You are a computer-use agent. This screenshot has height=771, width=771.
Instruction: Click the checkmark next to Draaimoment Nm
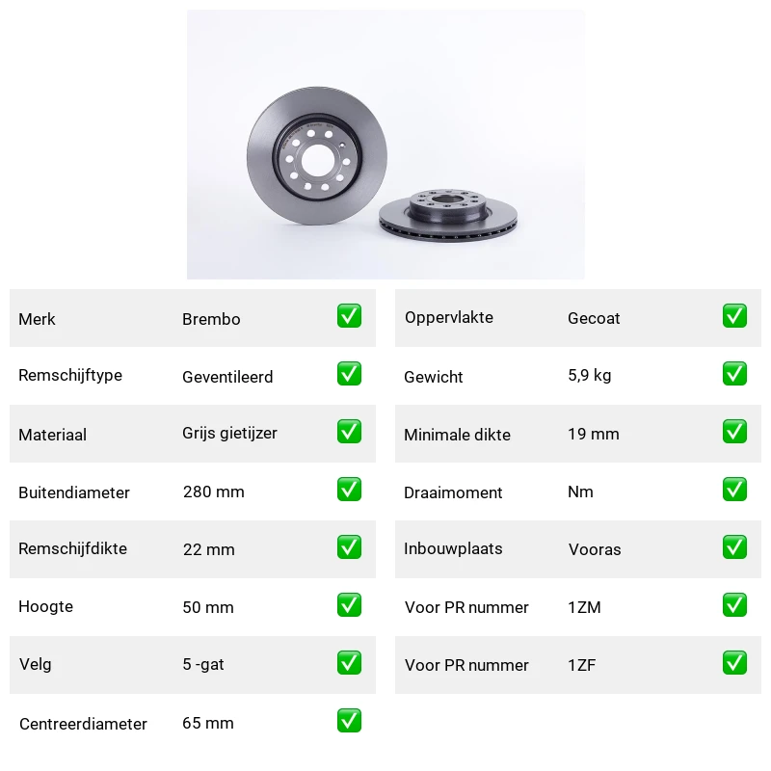click(x=734, y=490)
